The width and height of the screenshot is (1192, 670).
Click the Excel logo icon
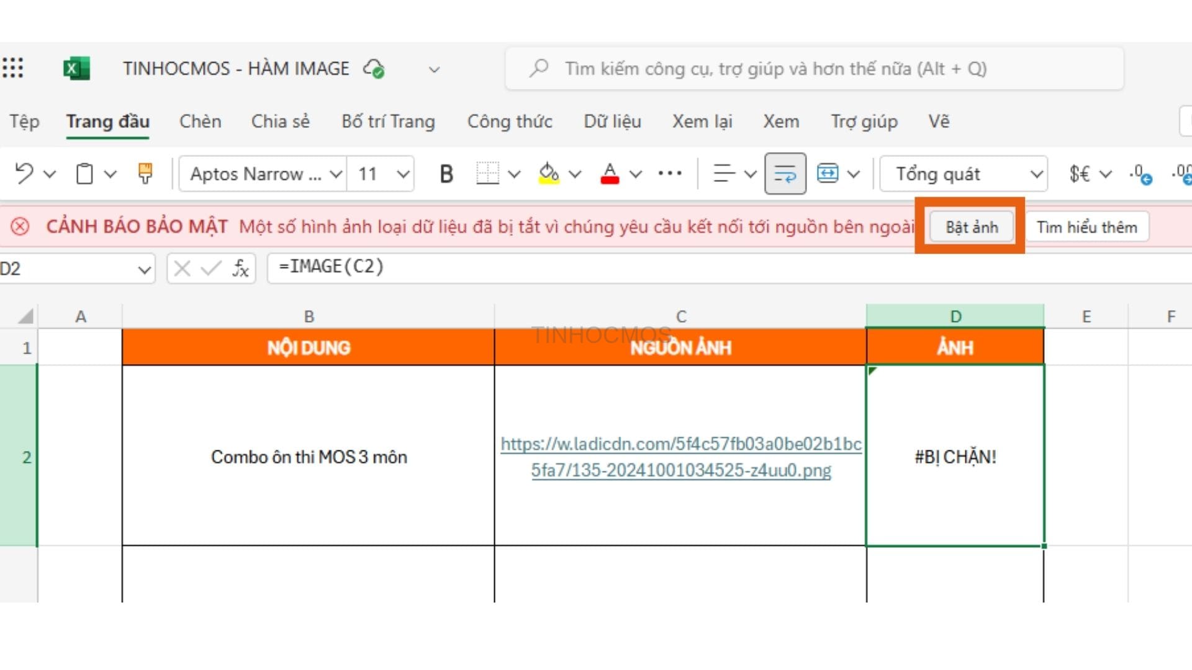coord(76,68)
